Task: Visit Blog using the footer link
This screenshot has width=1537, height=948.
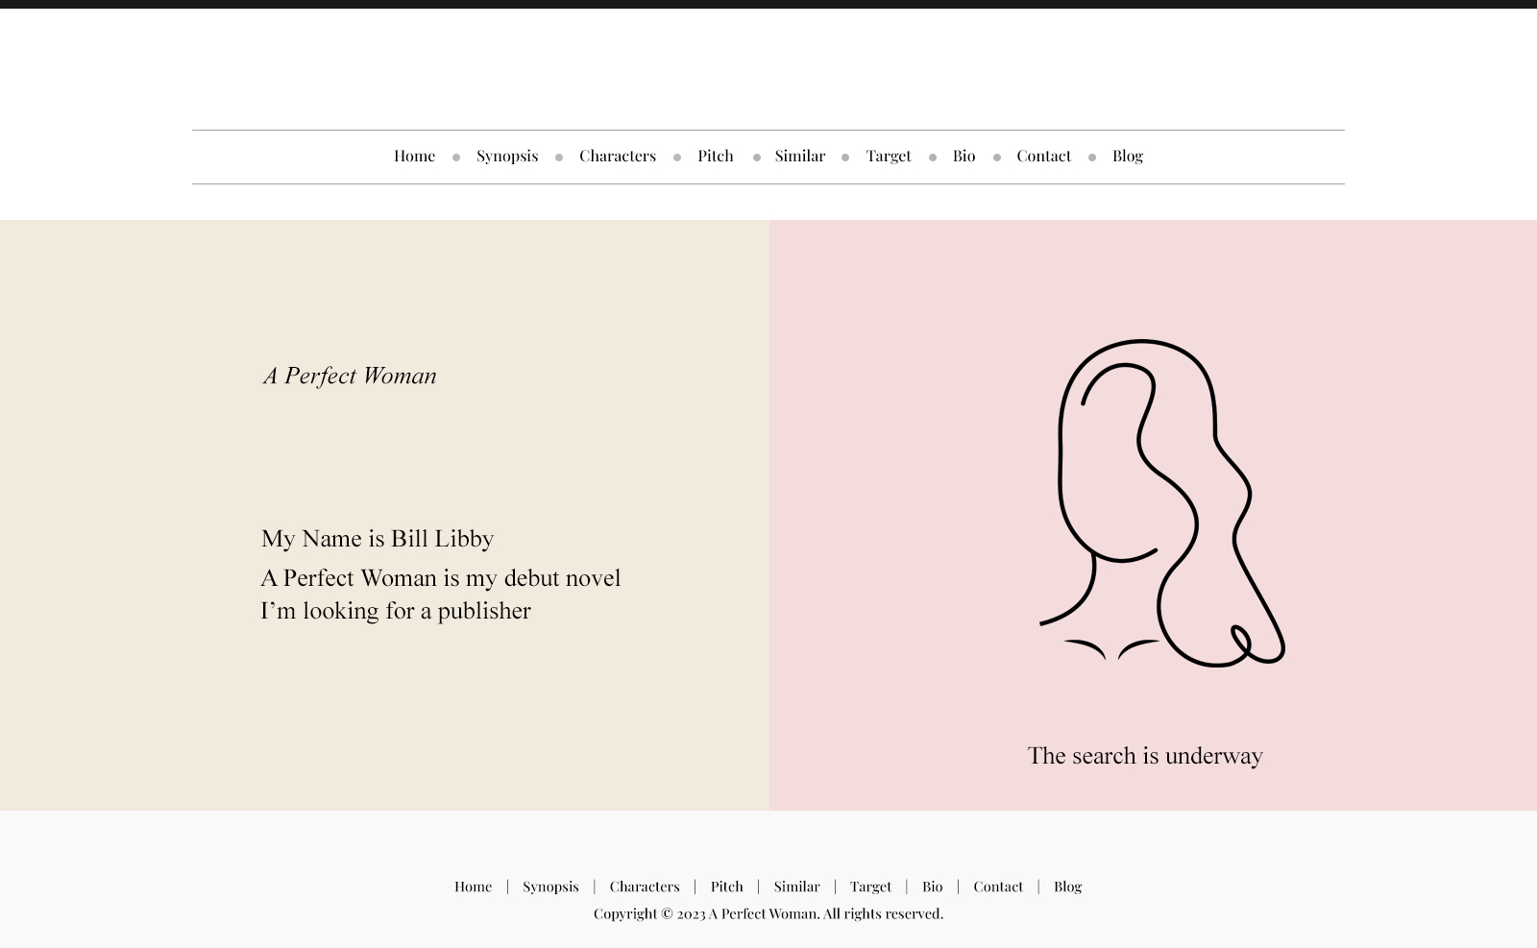Action: tap(1067, 887)
